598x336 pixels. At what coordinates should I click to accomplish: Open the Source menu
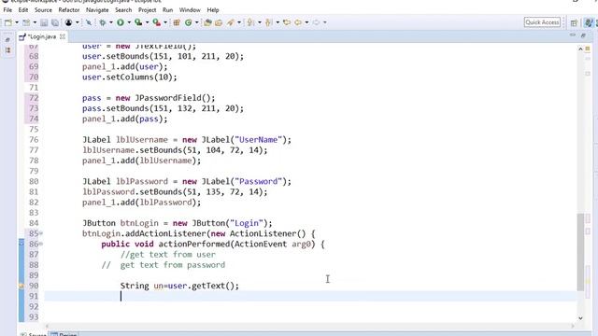tap(43, 10)
